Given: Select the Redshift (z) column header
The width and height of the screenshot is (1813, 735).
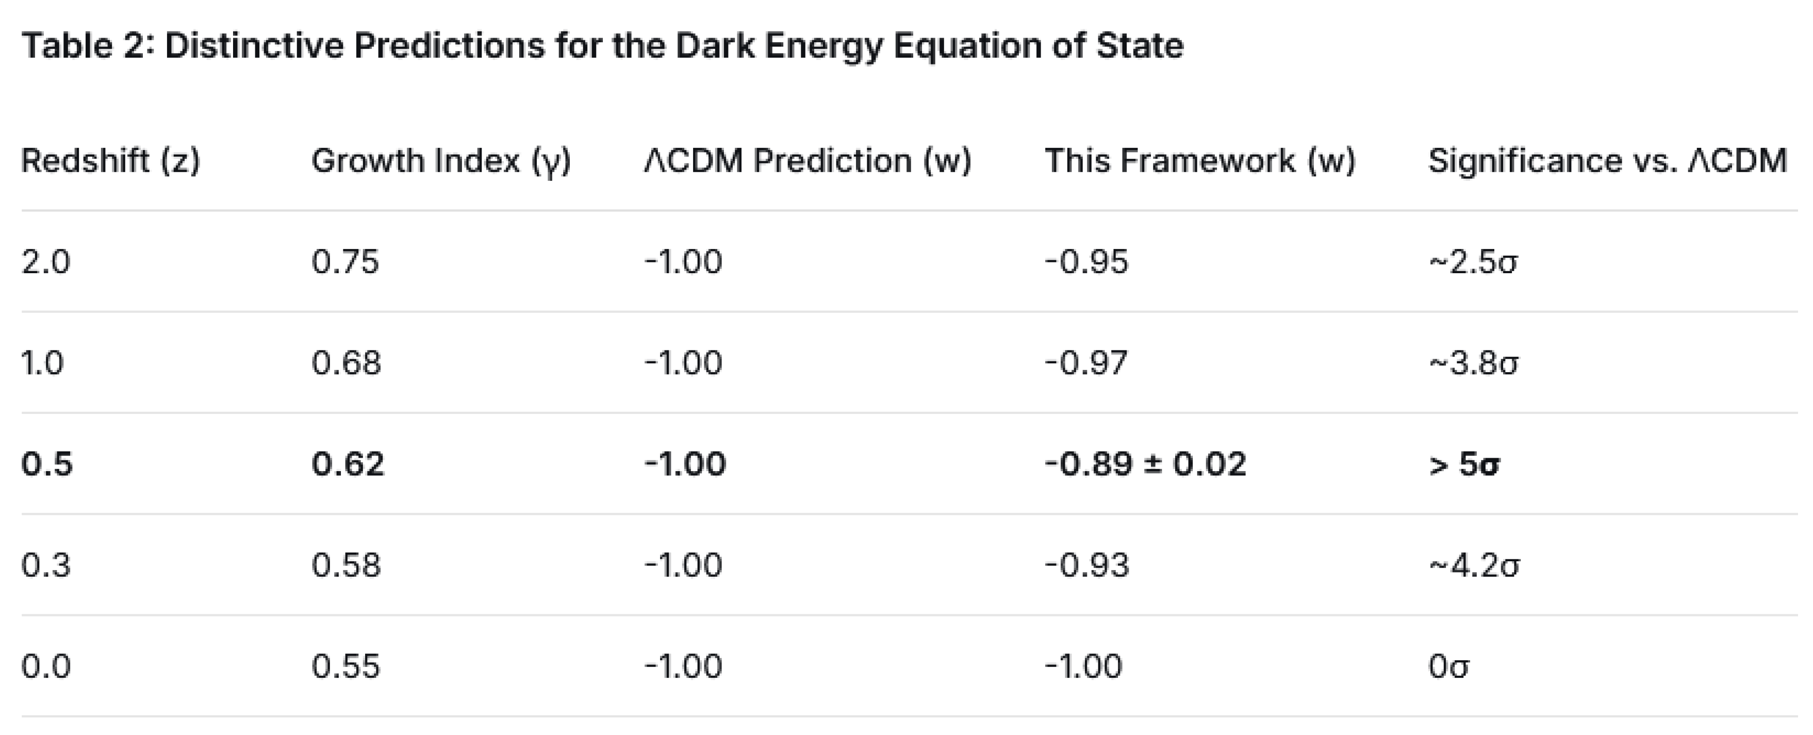Looking at the screenshot, I should [x=110, y=161].
